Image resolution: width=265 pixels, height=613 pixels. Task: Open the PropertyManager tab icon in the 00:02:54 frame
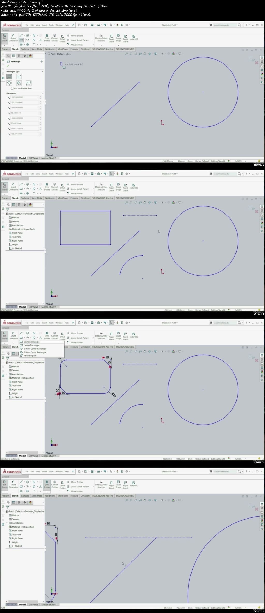click(14, 205)
